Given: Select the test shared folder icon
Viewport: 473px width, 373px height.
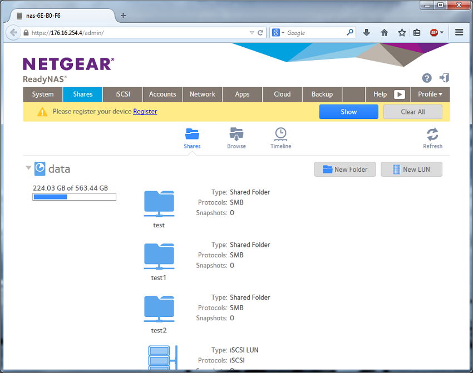Looking at the screenshot, I should [x=159, y=203].
